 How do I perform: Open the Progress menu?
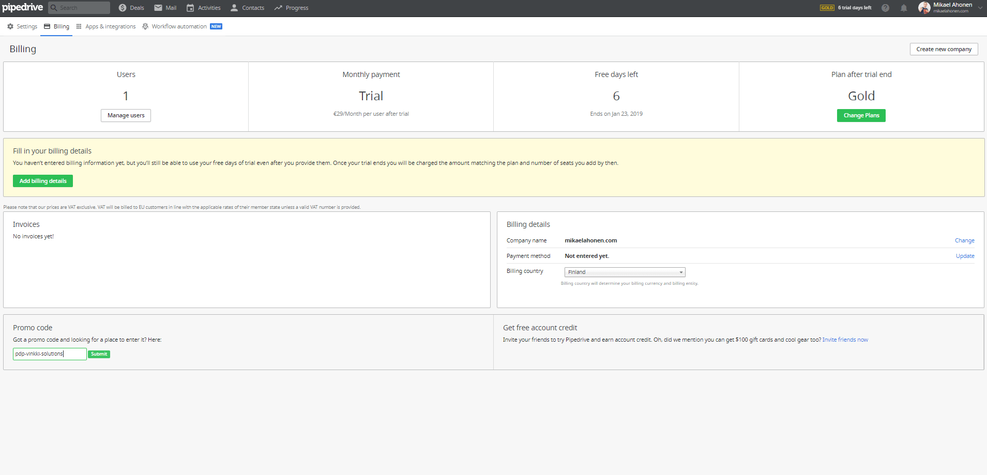(x=291, y=8)
